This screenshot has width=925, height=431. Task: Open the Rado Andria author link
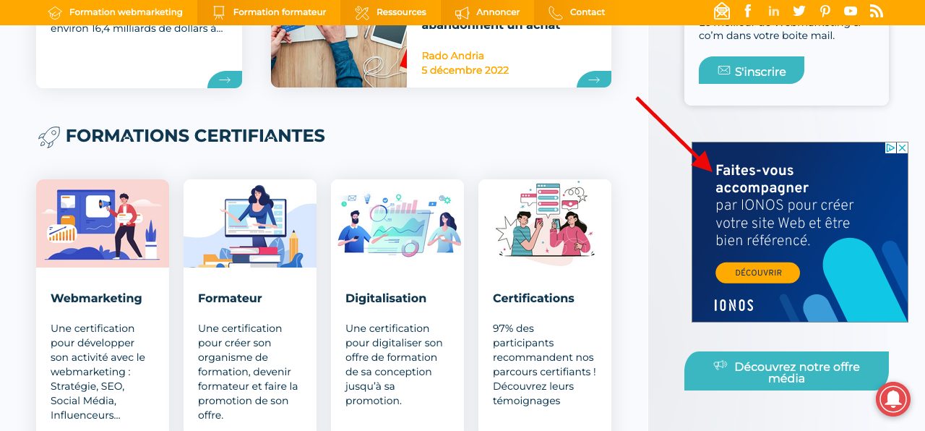click(452, 55)
